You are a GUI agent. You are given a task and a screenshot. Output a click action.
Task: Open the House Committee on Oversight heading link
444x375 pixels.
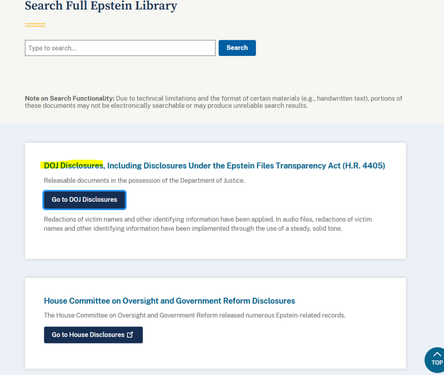tap(169, 301)
